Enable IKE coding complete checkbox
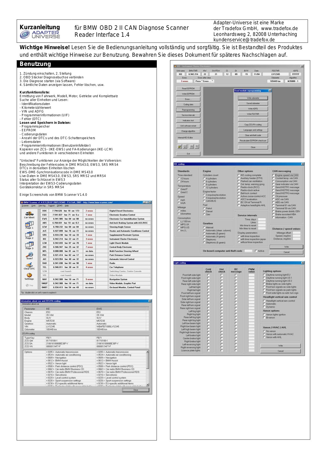The height and width of the screenshot is (463, 327). [x=250, y=175]
